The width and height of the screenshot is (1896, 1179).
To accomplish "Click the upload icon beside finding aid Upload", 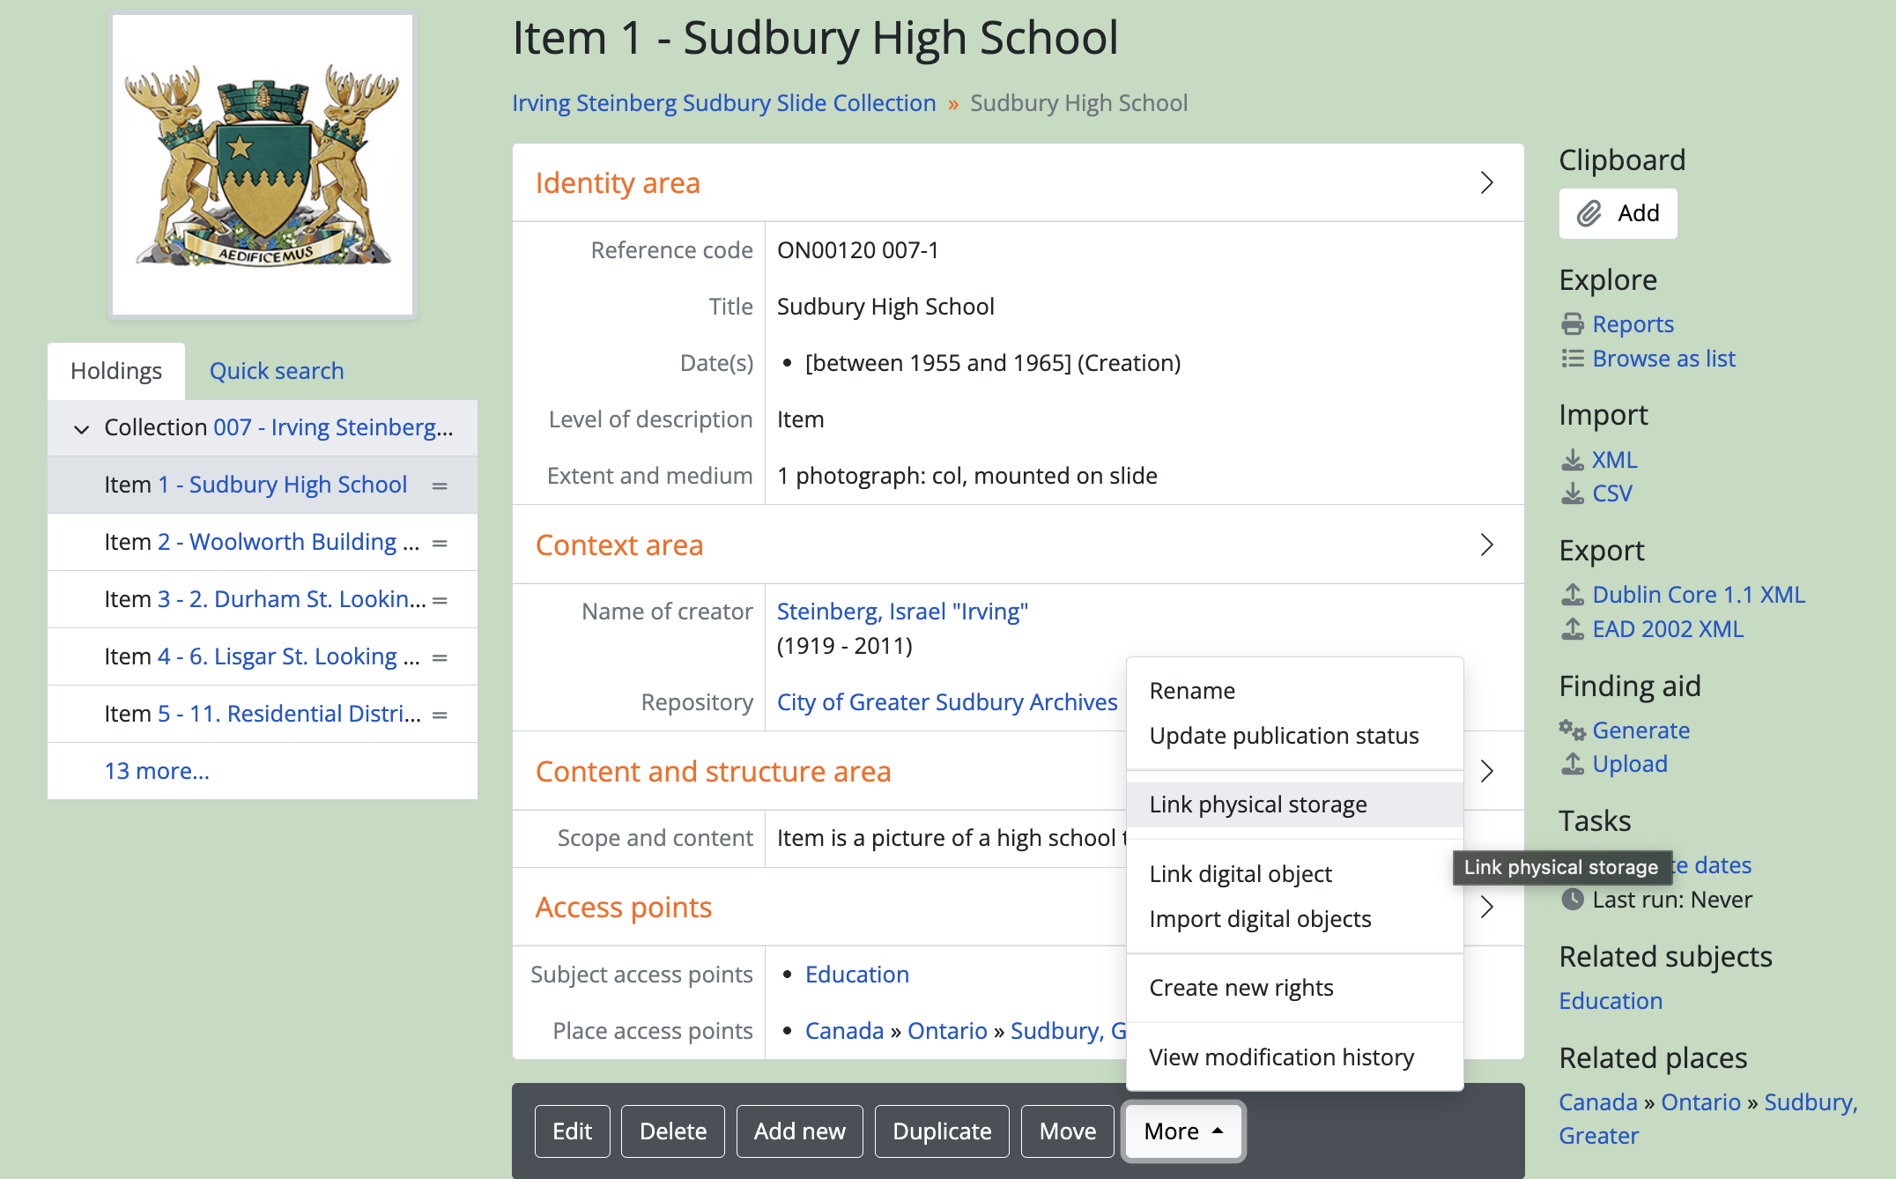I will (x=1572, y=764).
